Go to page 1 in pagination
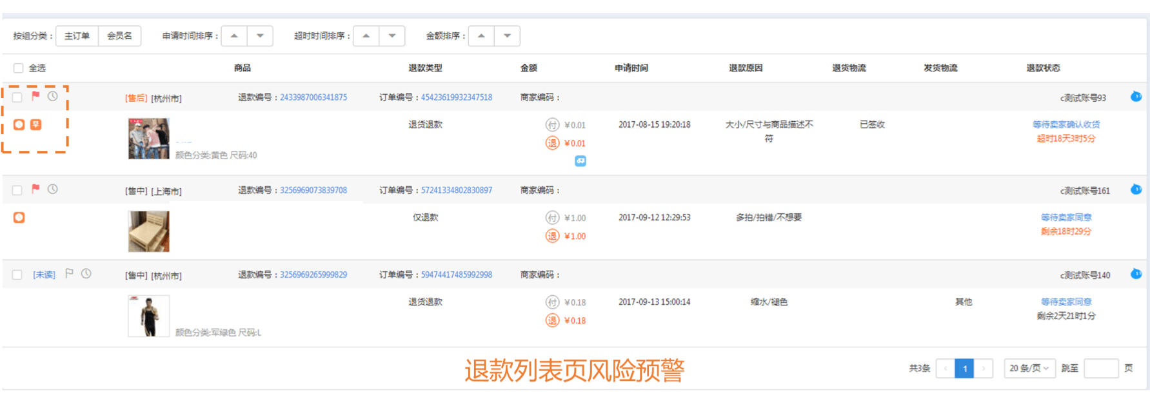 (964, 368)
